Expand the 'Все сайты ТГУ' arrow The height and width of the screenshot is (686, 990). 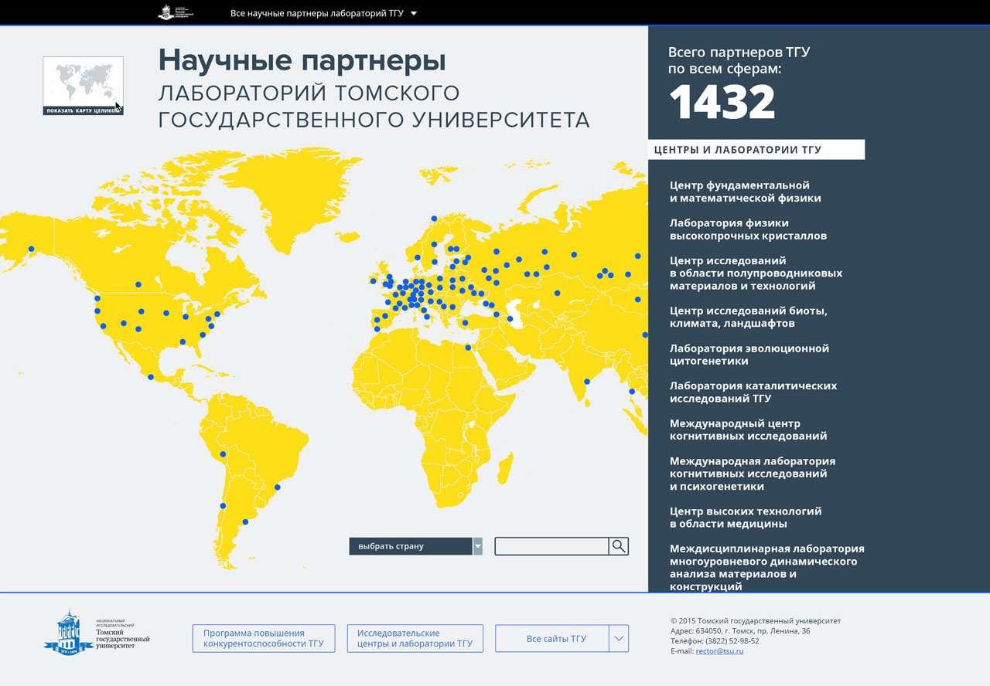[x=619, y=639]
